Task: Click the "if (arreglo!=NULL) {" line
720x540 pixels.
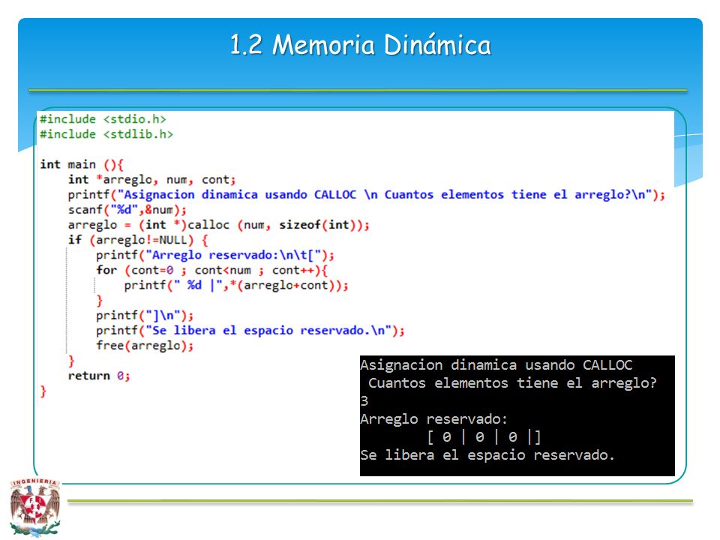Action: (138, 241)
